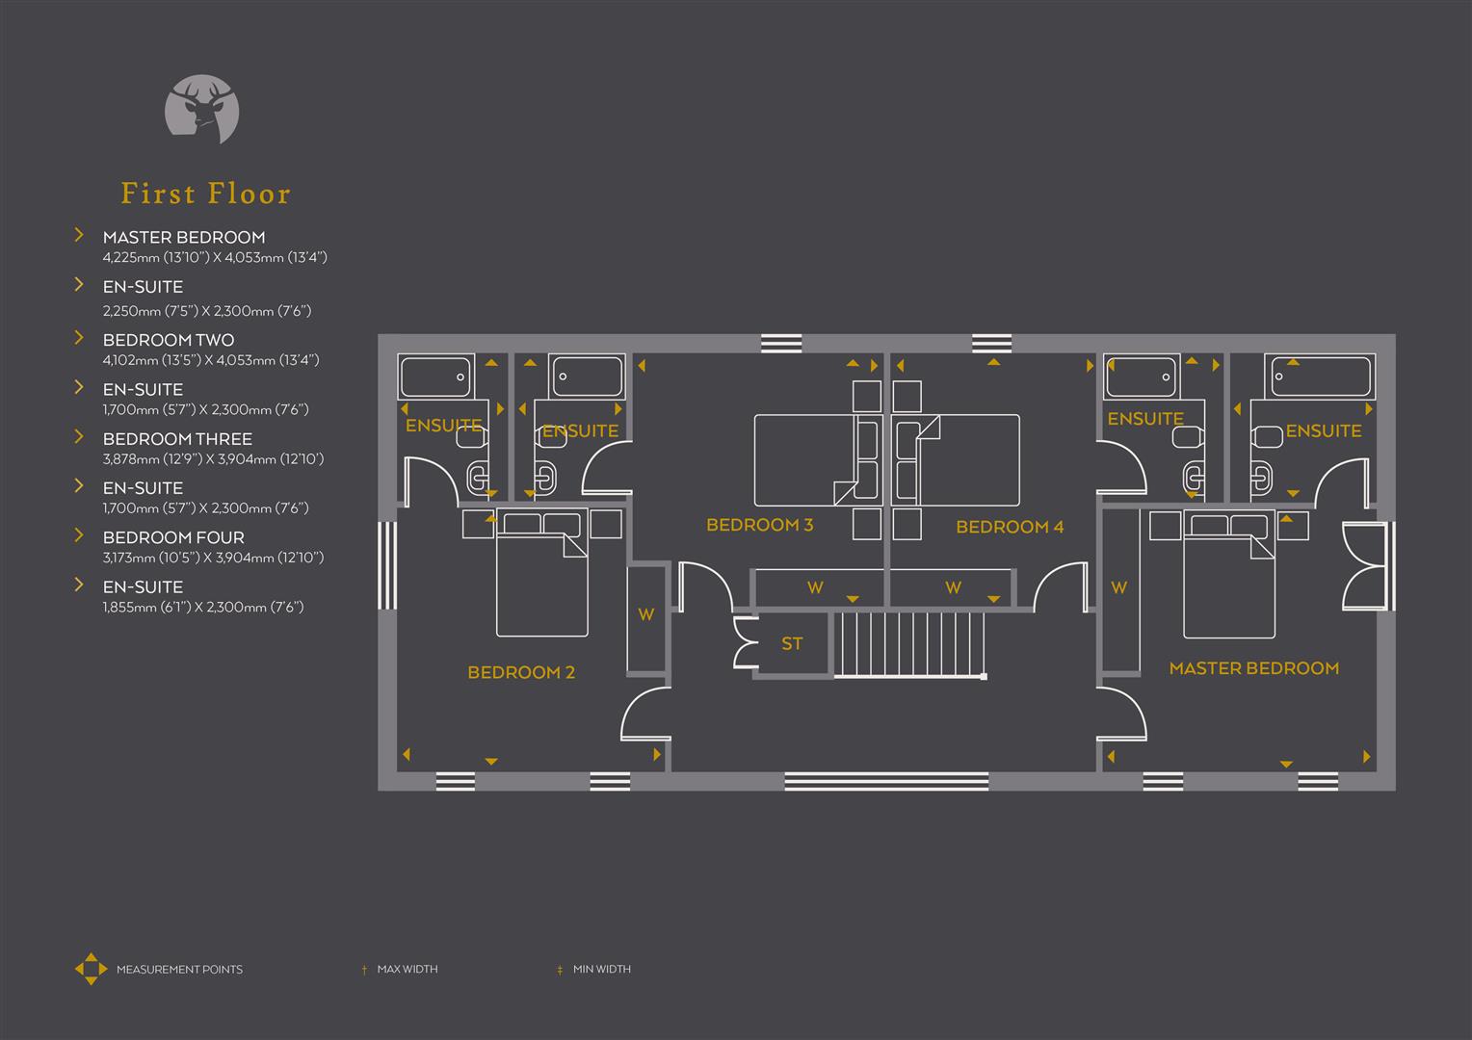Click the W wardrobe marker beside the stairs

953,586
